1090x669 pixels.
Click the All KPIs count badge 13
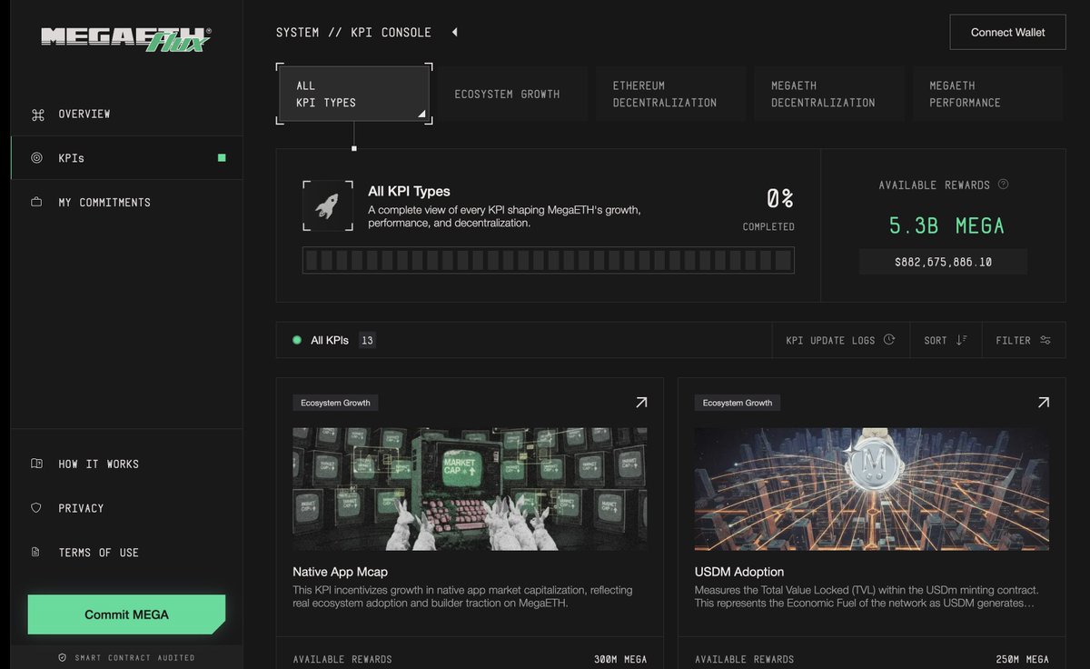(367, 341)
